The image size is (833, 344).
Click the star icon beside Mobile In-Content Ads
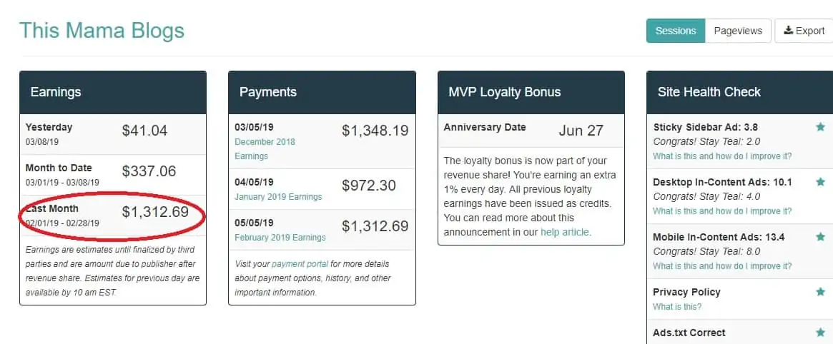coord(820,236)
